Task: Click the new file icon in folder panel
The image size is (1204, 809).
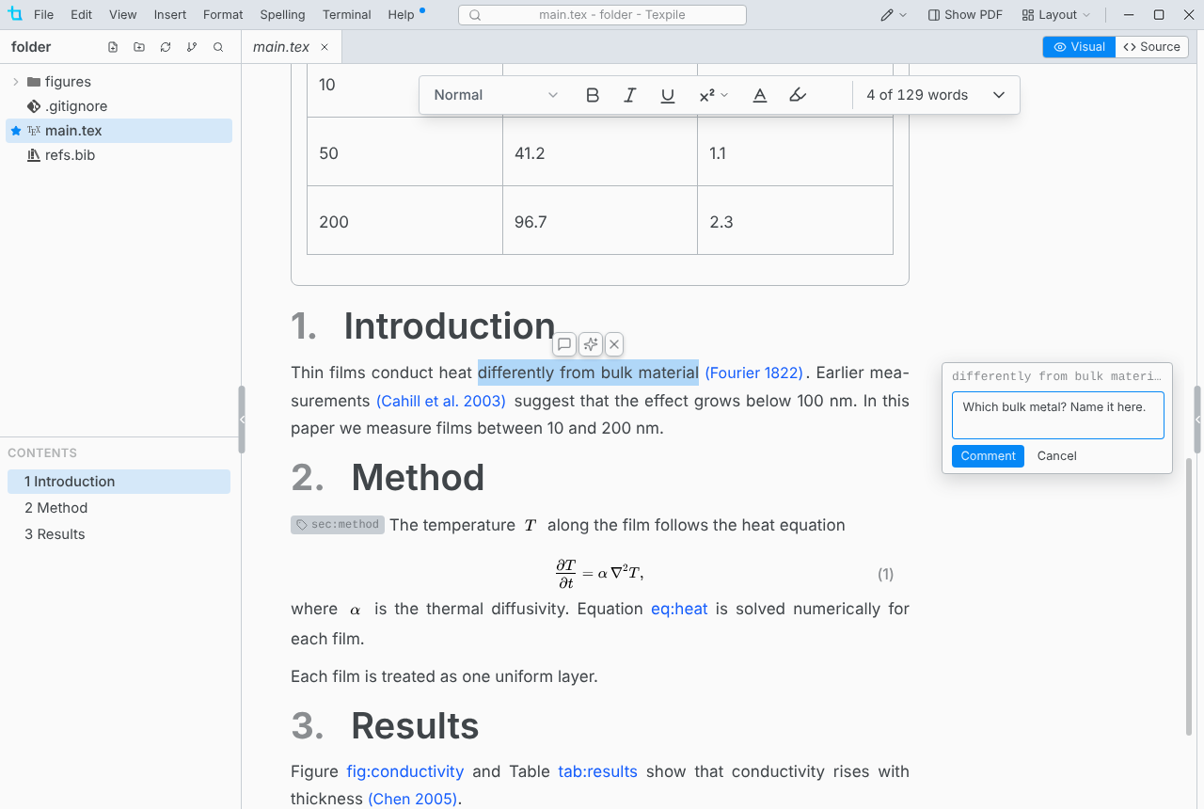Action: 113,47
